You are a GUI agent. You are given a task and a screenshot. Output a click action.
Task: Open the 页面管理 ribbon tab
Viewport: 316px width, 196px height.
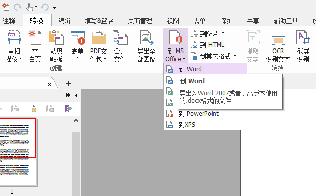pyautogui.click(x=140, y=21)
